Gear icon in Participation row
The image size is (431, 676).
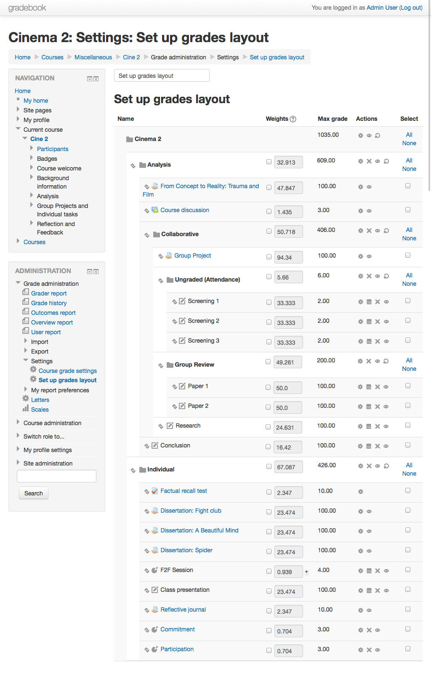(x=360, y=650)
